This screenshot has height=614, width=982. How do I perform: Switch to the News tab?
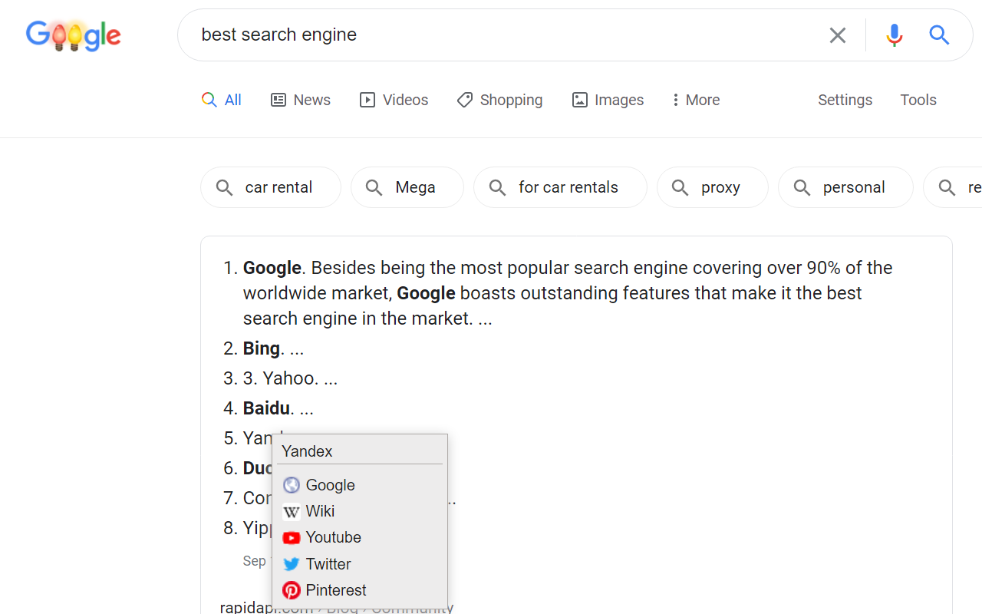pyautogui.click(x=301, y=100)
